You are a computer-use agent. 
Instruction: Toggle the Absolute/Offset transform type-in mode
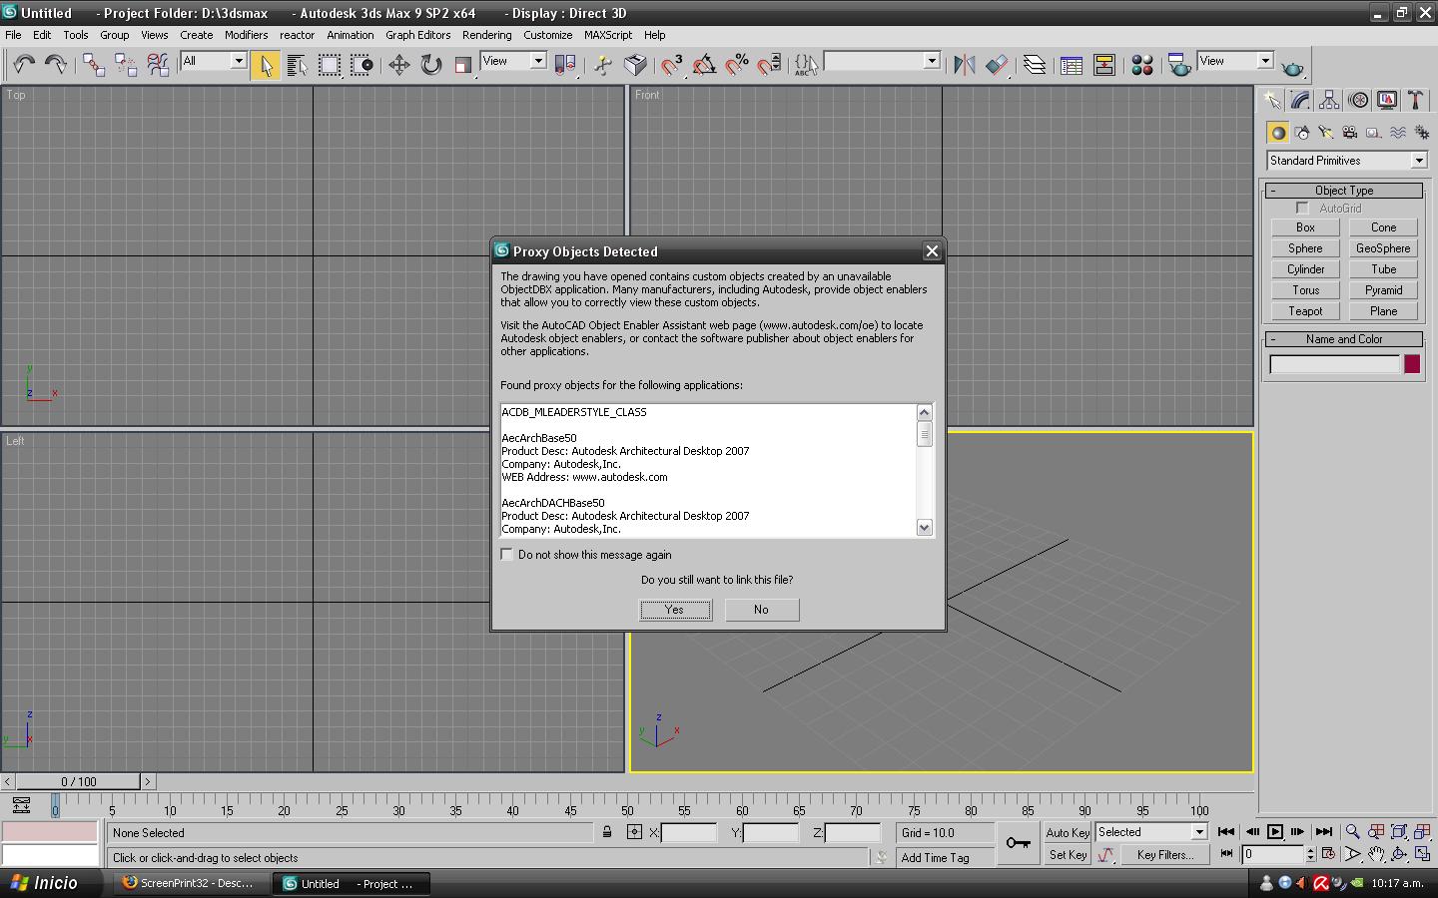coord(634,832)
